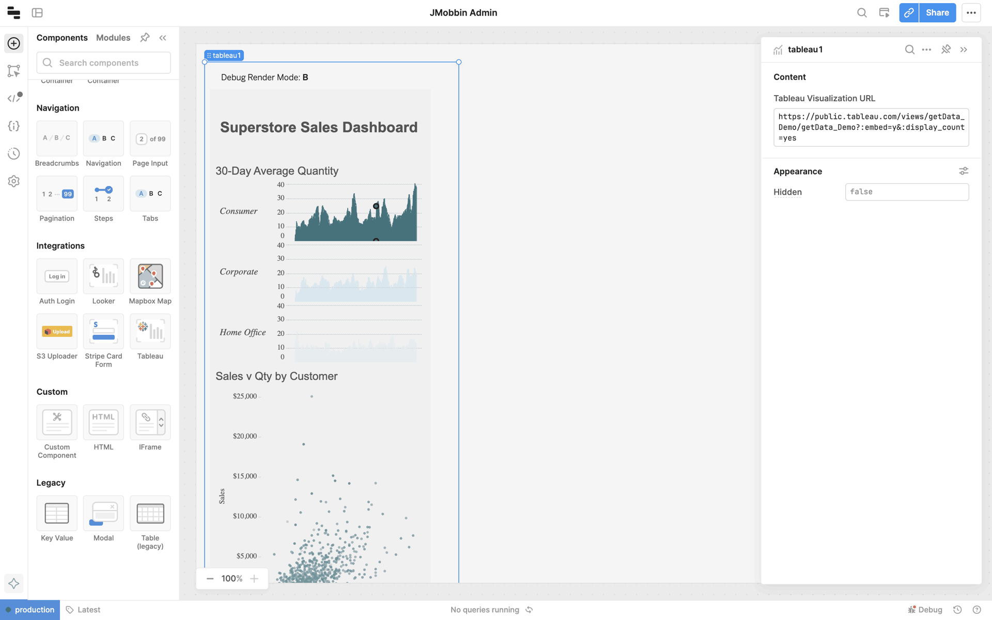Click the tableau1 component label tag
This screenshot has width=992, height=620.
click(224, 55)
